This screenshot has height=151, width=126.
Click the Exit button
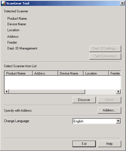click(84, 144)
